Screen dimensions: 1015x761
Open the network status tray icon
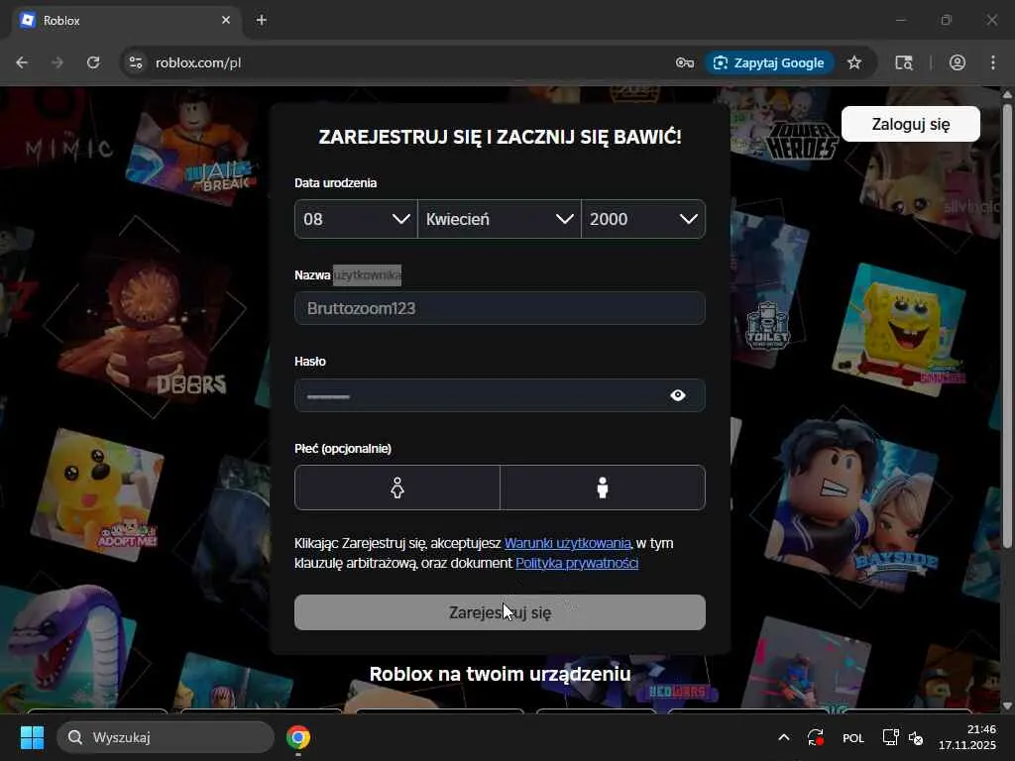tap(891, 737)
